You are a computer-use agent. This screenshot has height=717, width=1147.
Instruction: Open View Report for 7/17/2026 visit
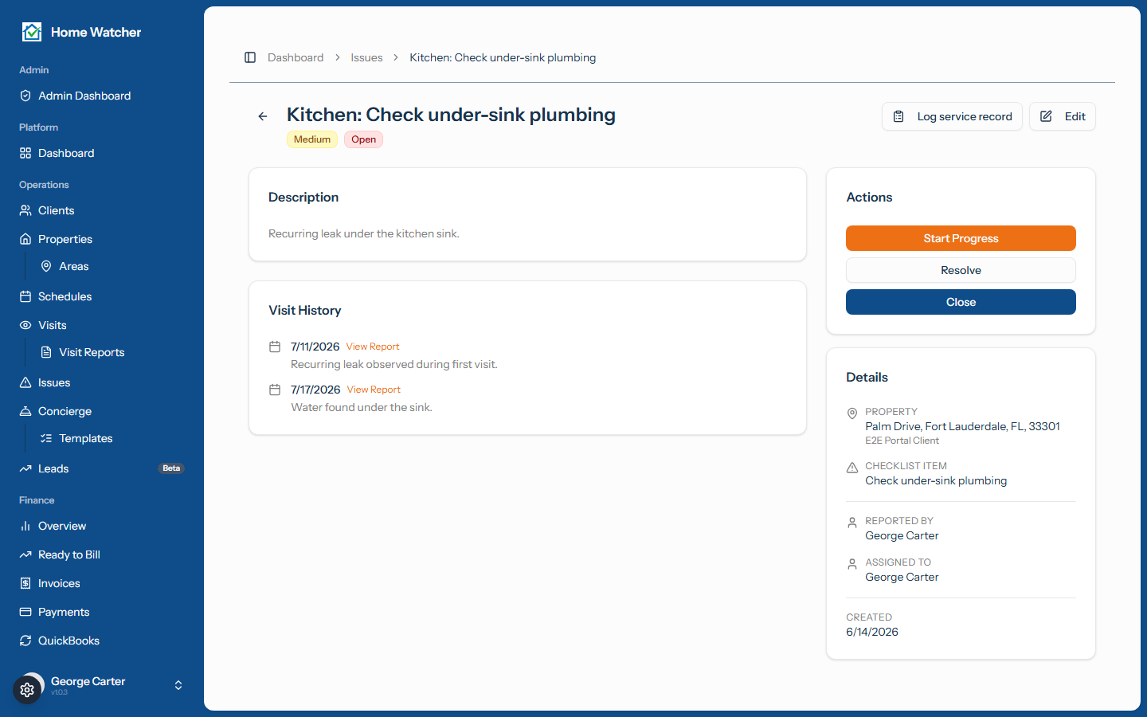[x=374, y=390]
